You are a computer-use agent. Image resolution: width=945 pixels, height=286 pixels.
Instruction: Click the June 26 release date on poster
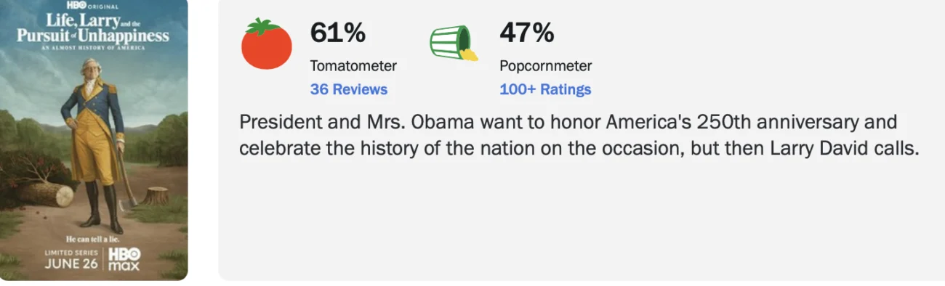tap(71, 263)
